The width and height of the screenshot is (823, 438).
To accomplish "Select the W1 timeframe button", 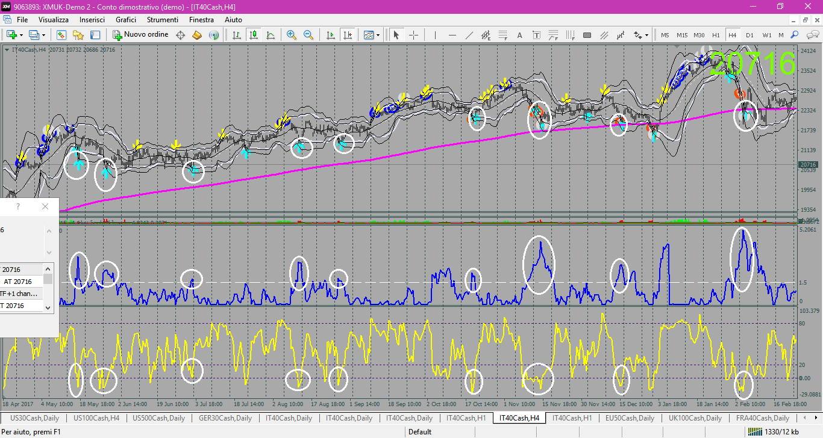I will [766, 35].
